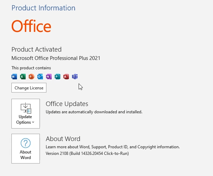Viewport: 213px width, 176px height.
Task: Click the Version 2108 build text
Action: click(x=87, y=153)
